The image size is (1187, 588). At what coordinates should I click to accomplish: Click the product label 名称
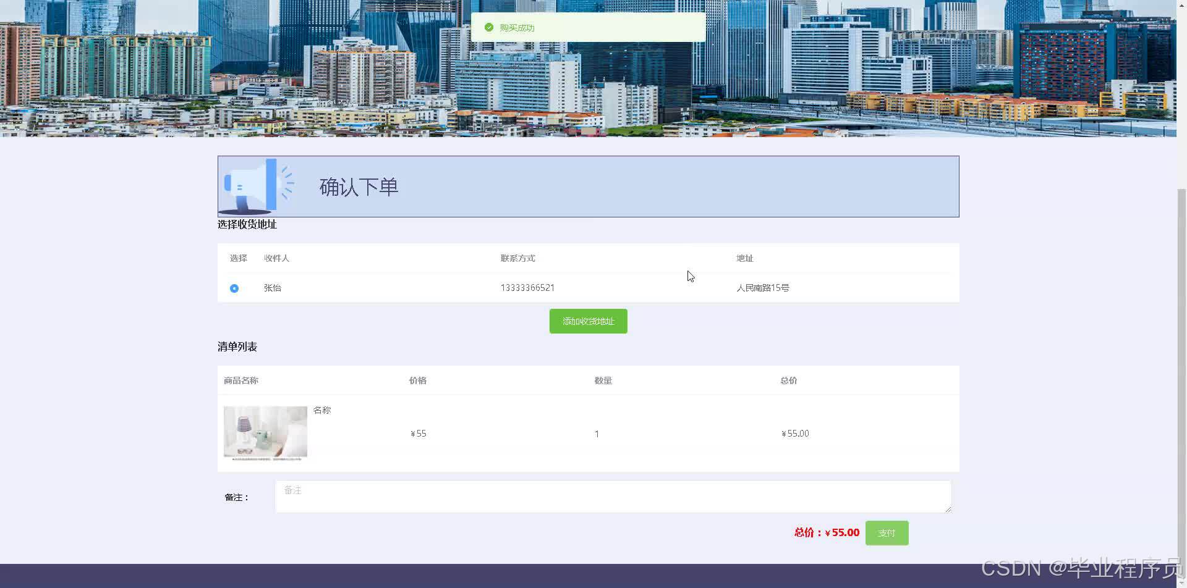[322, 410]
